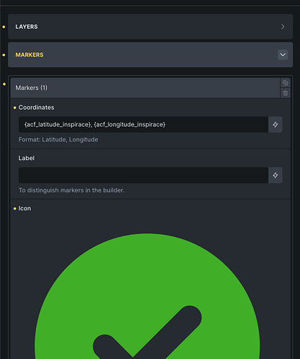
Task: Click the Coordinates setting label
Action: tap(37, 108)
